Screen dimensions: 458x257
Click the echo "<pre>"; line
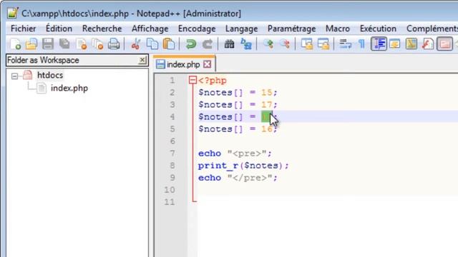pos(235,153)
